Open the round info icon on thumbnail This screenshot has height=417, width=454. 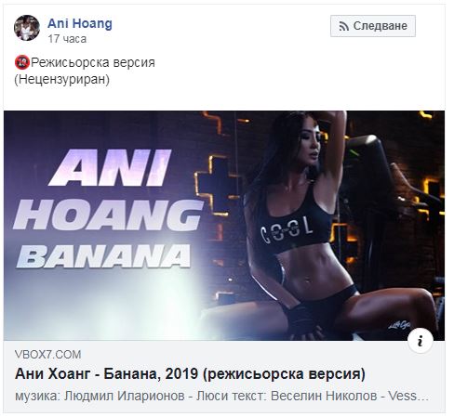click(421, 342)
